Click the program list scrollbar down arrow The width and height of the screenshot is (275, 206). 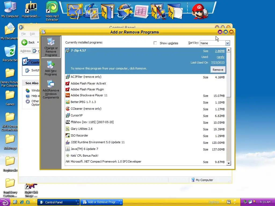point(229,163)
